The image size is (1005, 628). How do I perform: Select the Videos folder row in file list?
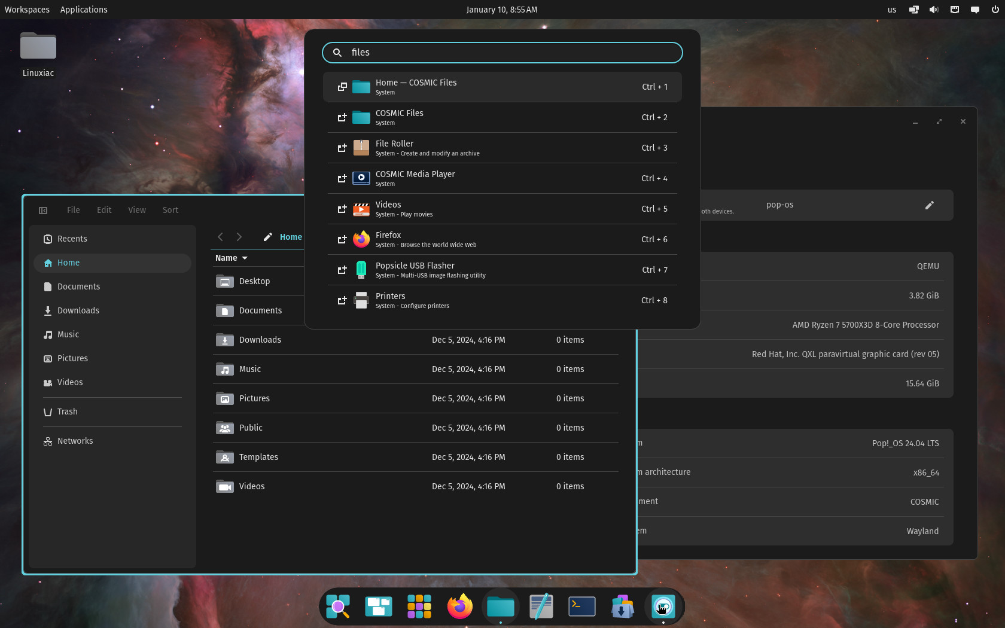click(x=415, y=486)
